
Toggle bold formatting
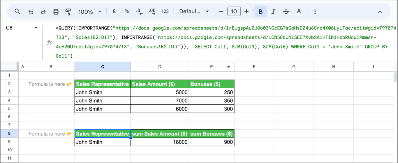click(261, 12)
